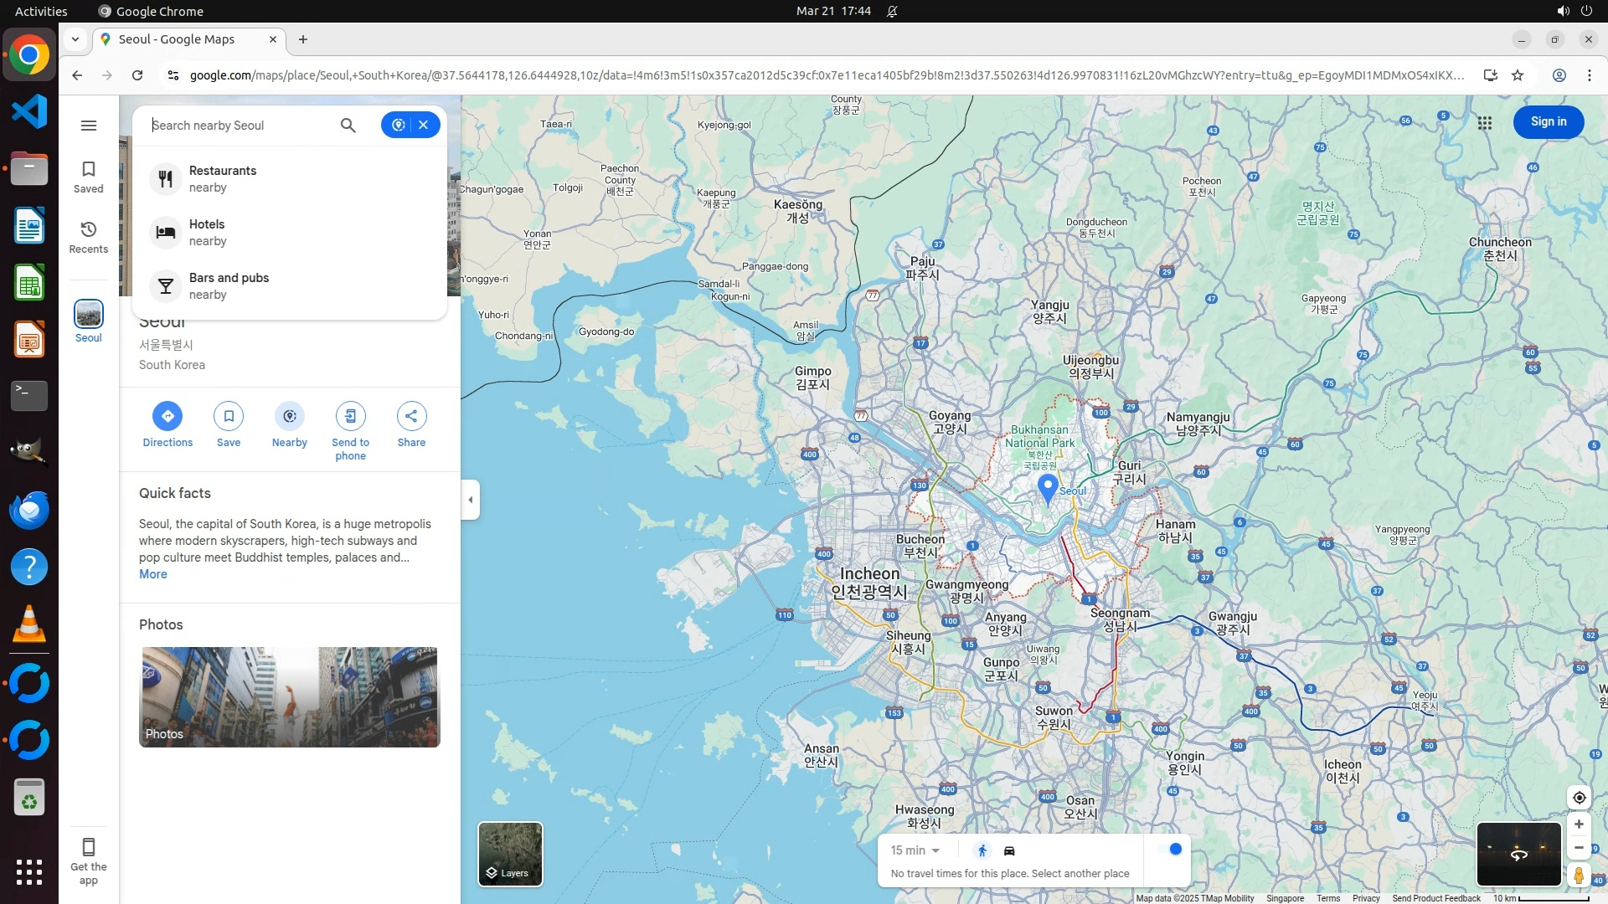1608x904 pixels.
Task: Click the Sign in button
Action: pos(1548,122)
